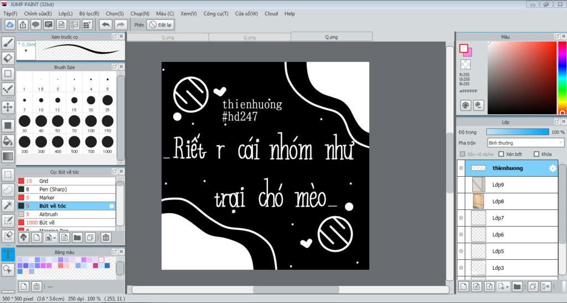Select the Operation (object) tool
Image resolution: width=567 pixels, height=303 pixels.
pyautogui.click(x=8, y=270)
